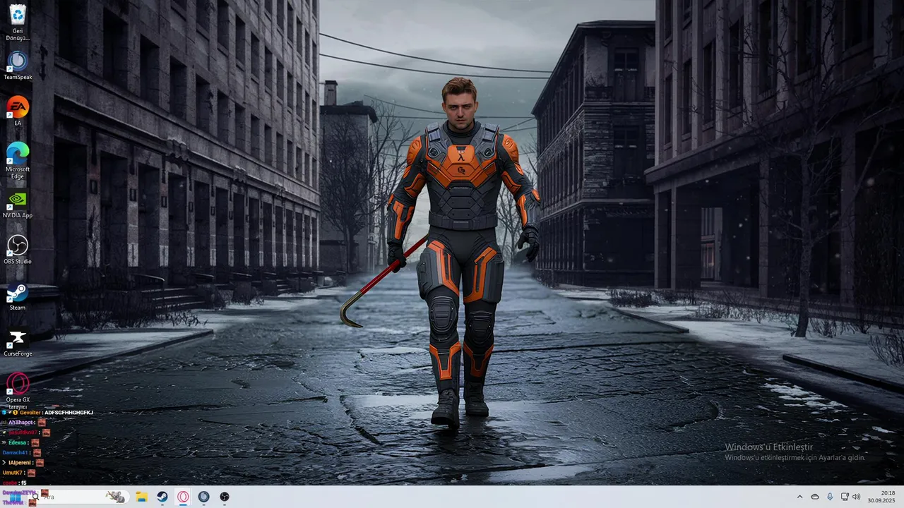
Task: Click the username 'Darrach41' in chat overlay
Action: [x=15, y=452]
